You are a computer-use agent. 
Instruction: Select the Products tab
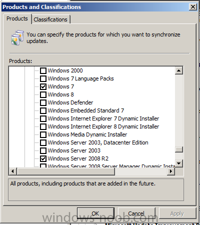click(17, 18)
